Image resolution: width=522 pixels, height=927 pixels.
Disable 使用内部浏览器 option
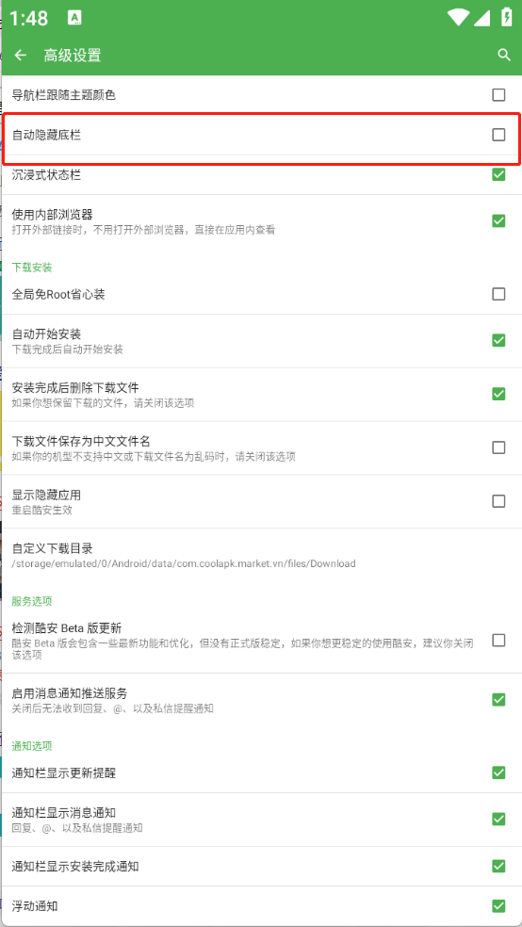pyautogui.click(x=498, y=221)
